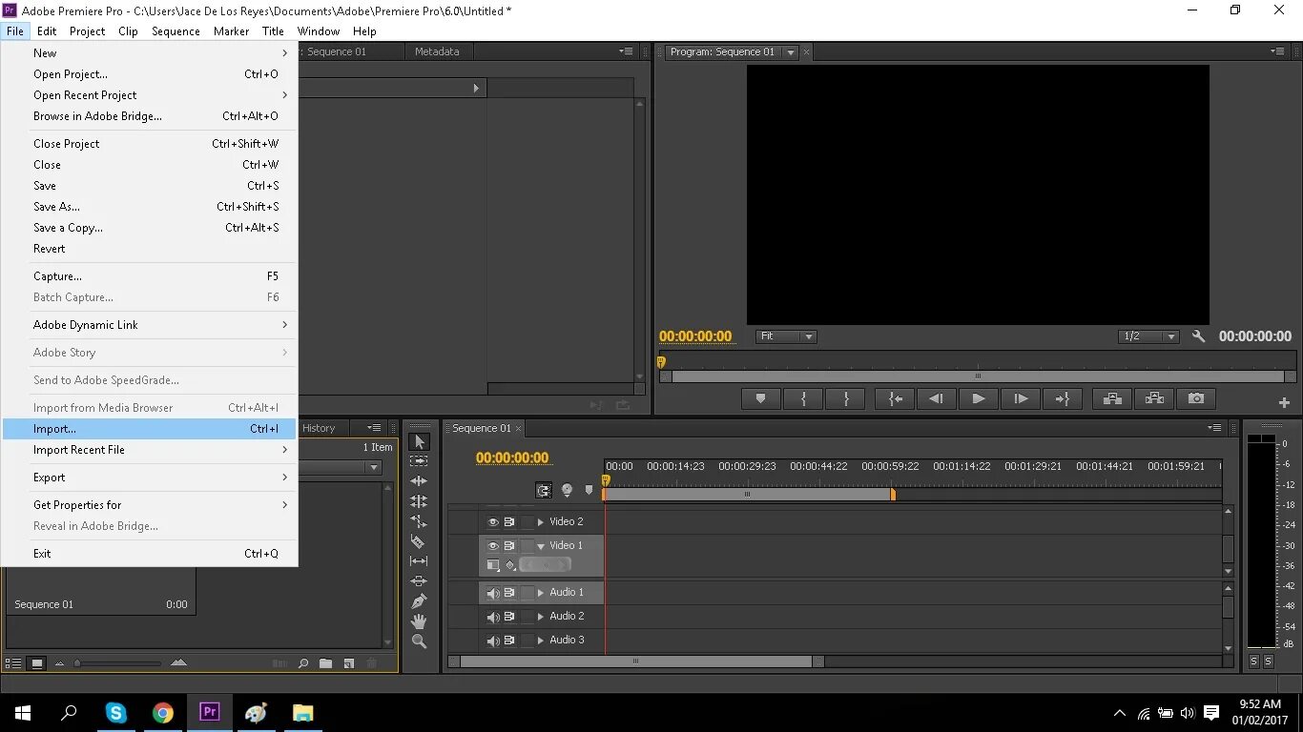Viewport: 1303px width, 732px height.
Task: Mark In point in Program monitor
Action: pyautogui.click(x=803, y=399)
